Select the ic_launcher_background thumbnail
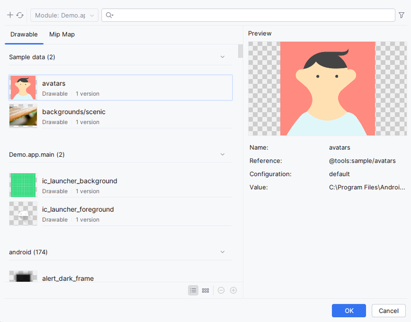 pyautogui.click(x=23, y=185)
